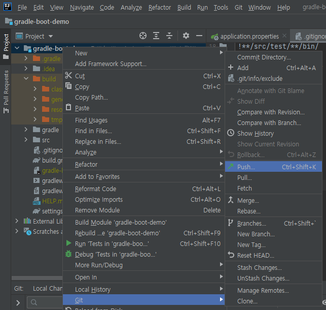Click the clipboard icon beside Paste
The height and width of the screenshot is (310, 326).
tap(68, 107)
